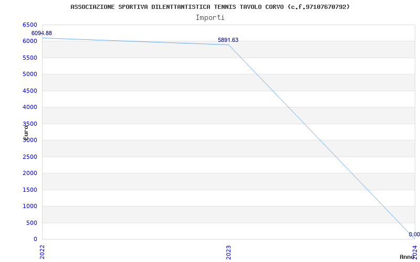
Task: Select the 2024 x-axis label
Action: (x=415, y=252)
